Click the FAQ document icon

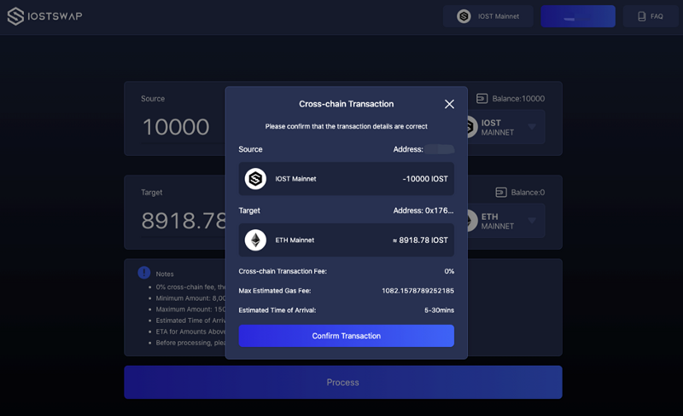[x=642, y=16]
